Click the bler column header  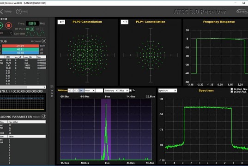41,57
